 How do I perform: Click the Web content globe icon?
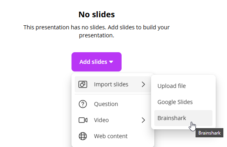tap(83, 136)
